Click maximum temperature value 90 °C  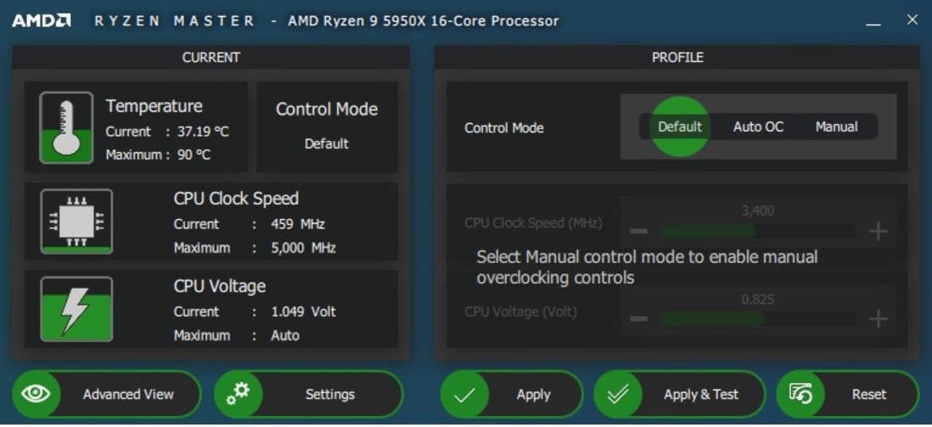(x=194, y=155)
